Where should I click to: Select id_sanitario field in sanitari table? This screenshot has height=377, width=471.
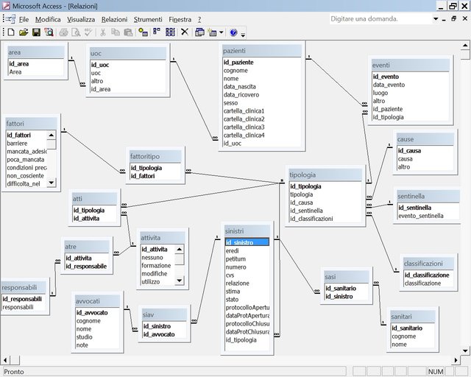(407, 328)
